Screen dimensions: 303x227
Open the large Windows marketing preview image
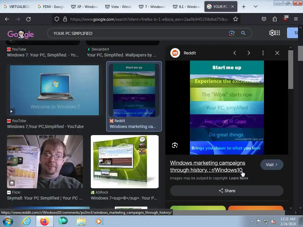pyautogui.click(x=227, y=108)
